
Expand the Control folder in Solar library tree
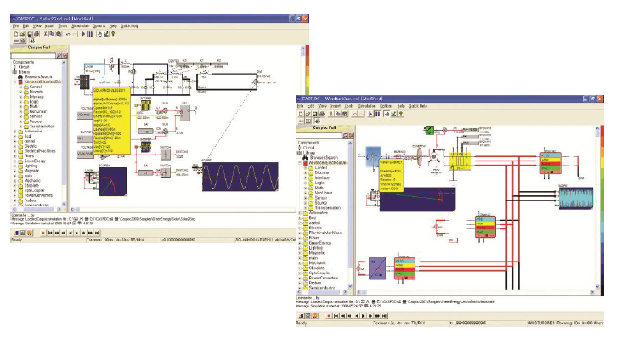pos(21,87)
